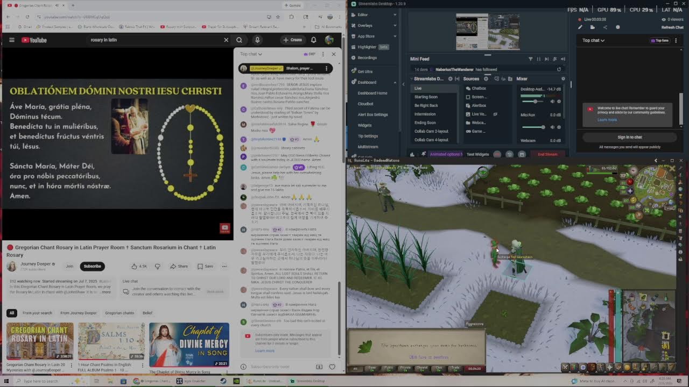This screenshot has width=689, height=387.
Task: Toggle the Game chat filter in RuneLite
Action: [371, 369]
